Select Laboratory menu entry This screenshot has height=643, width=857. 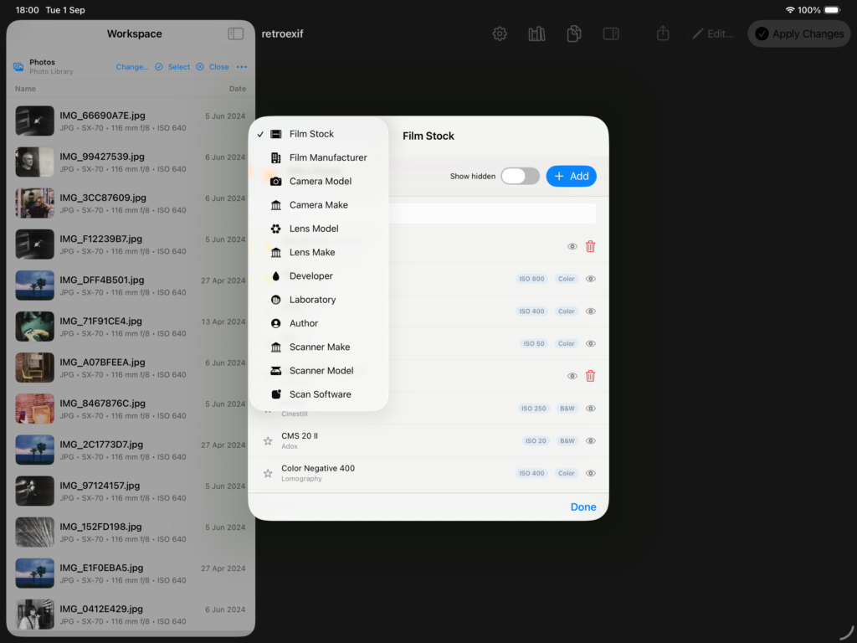[x=319, y=300]
